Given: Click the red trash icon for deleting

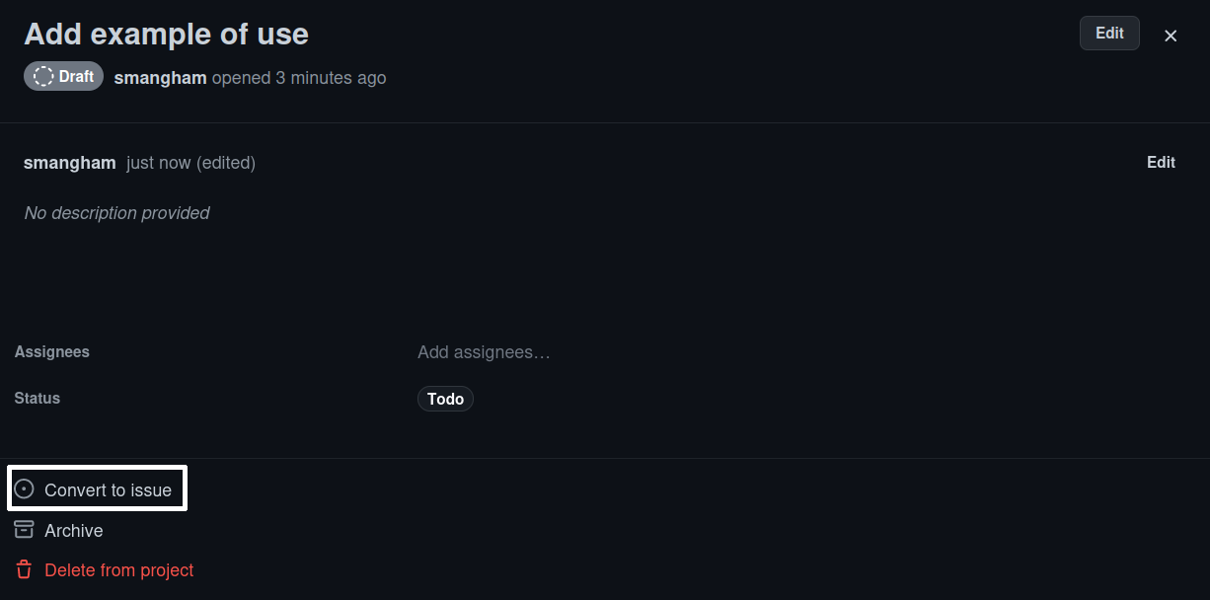Looking at the screenshot, I should 22,569.
